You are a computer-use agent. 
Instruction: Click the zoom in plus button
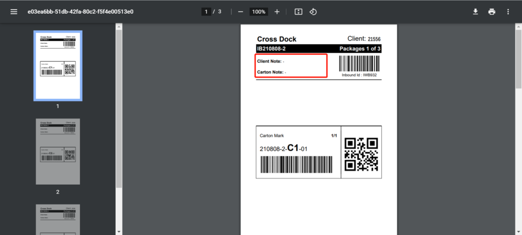tap(277, 11)
